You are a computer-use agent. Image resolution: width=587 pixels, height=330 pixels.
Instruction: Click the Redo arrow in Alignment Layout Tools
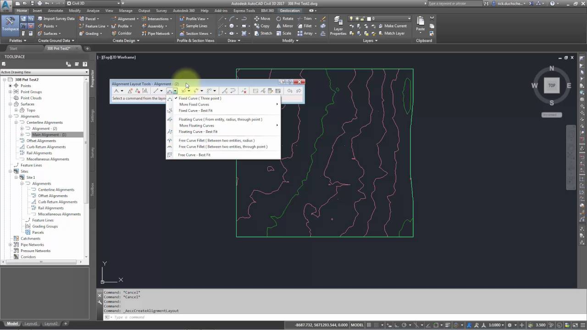click(x=299, y=91)
